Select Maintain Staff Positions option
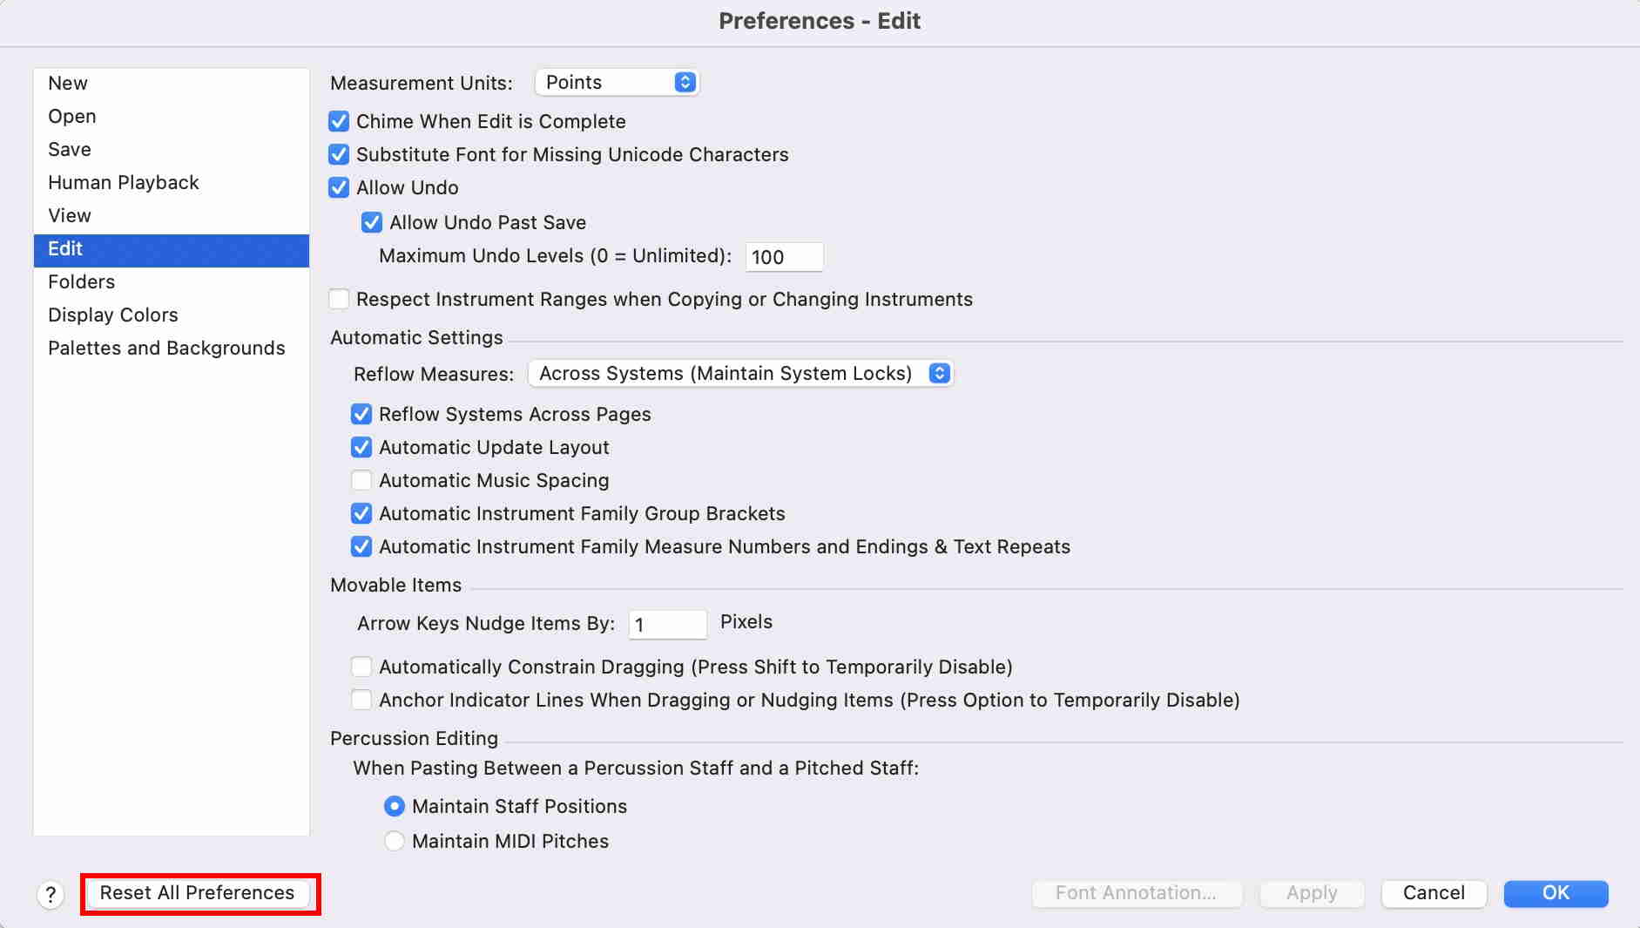The width and height of the screenshot is (1640, 928). pyautogui.click(x=395, y=806)
